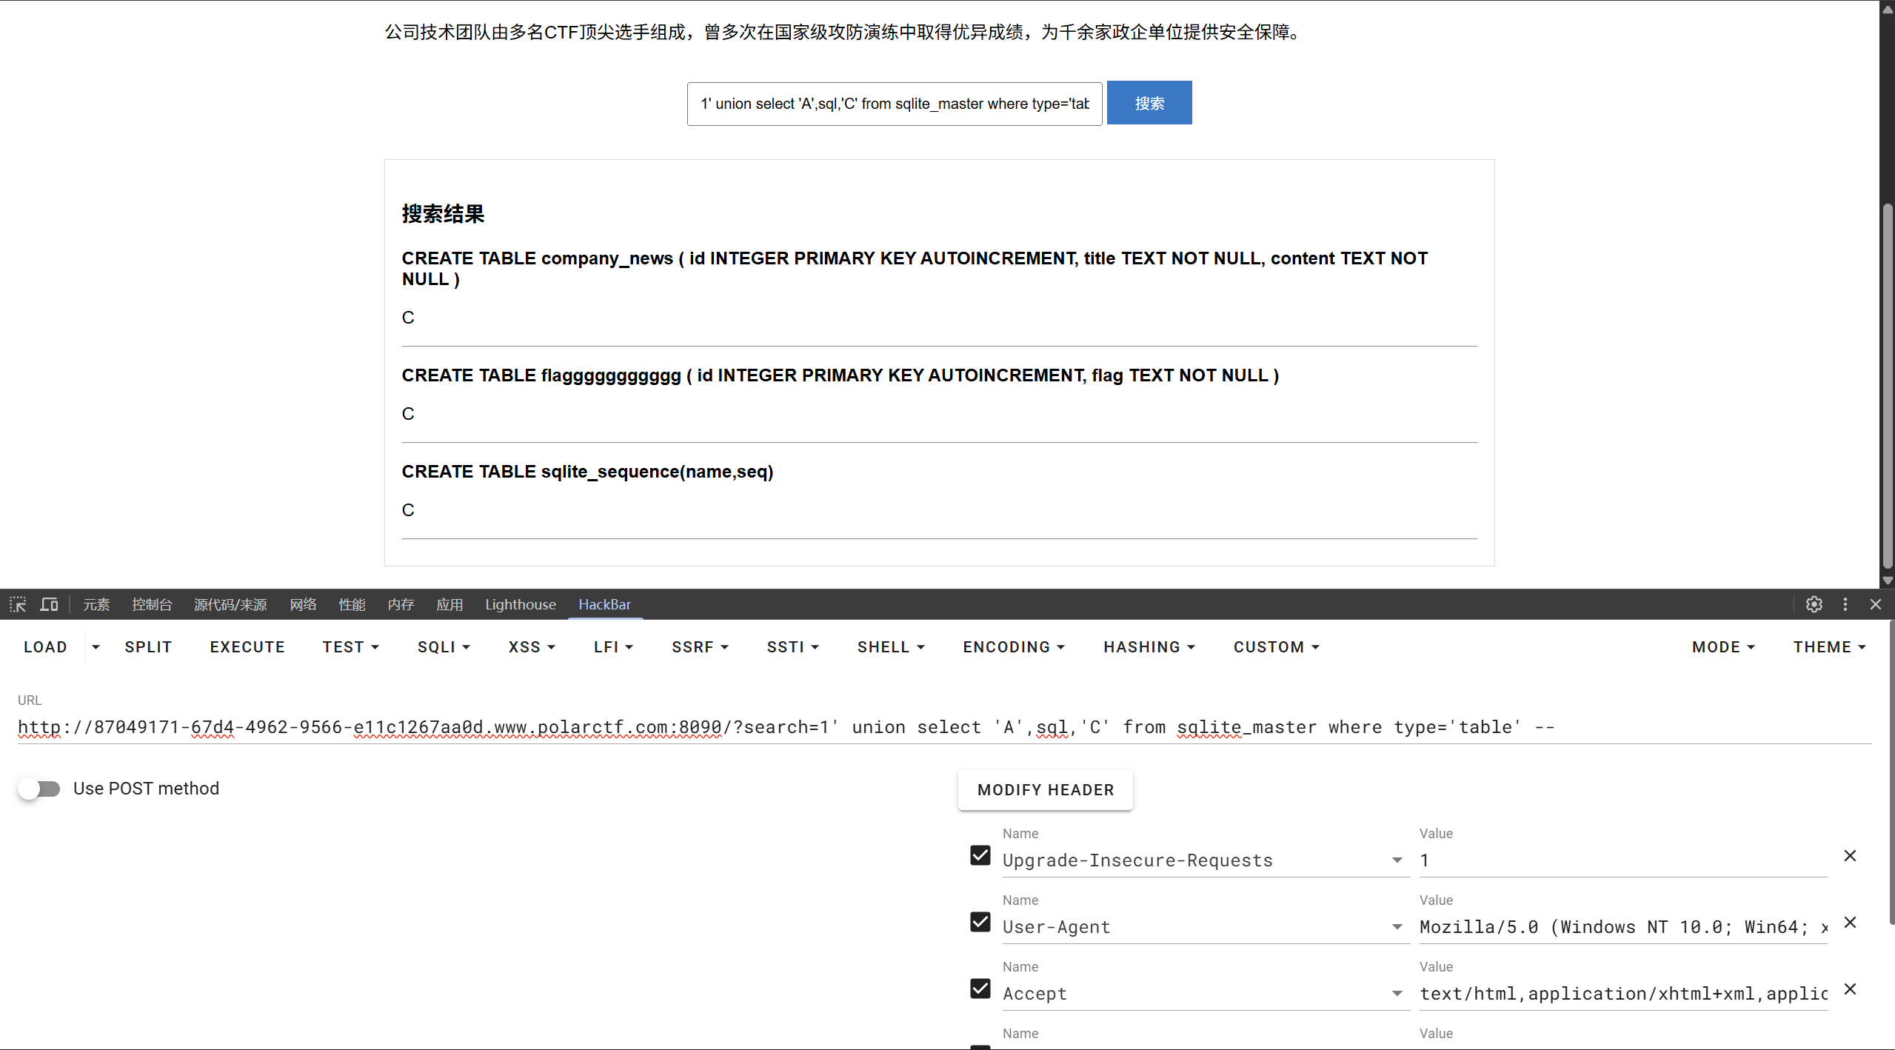Viewport: 1895px width, 1050px height.
Task: Click the EXECUTE button
Action: coord(247,647)
